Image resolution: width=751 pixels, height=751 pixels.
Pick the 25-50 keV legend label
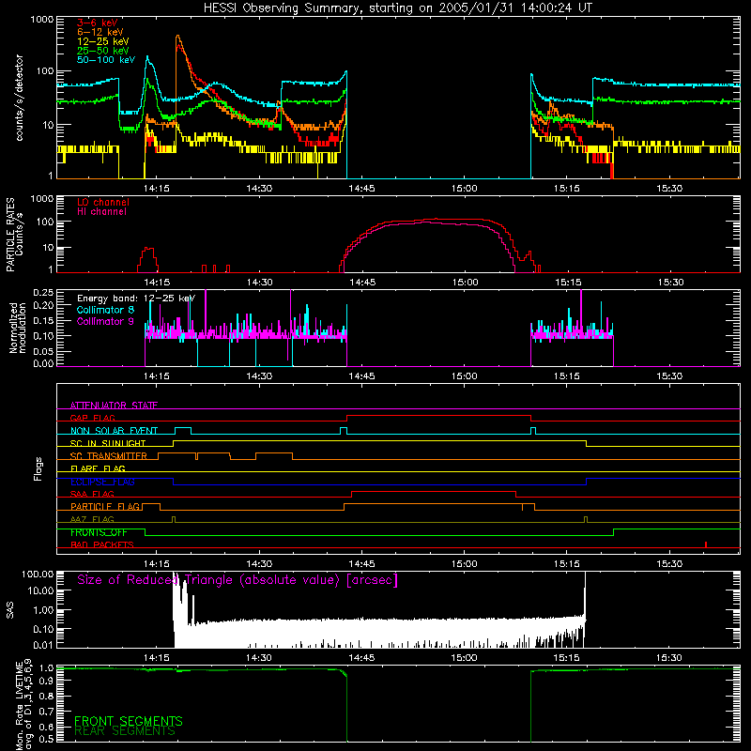103,51
